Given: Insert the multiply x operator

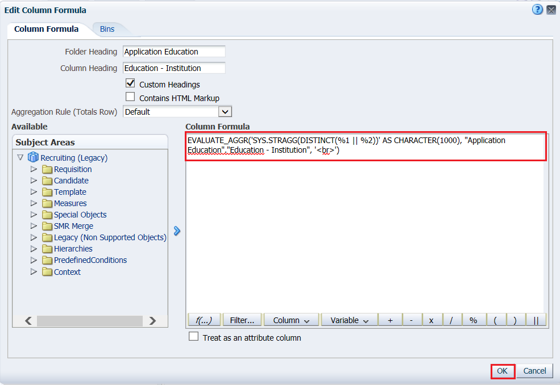Looking at the screenshot, I should [432, 320].
